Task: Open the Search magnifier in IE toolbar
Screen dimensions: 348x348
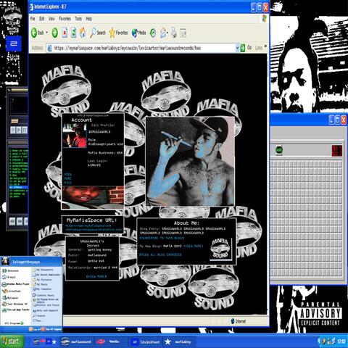Action: point(98,33)
